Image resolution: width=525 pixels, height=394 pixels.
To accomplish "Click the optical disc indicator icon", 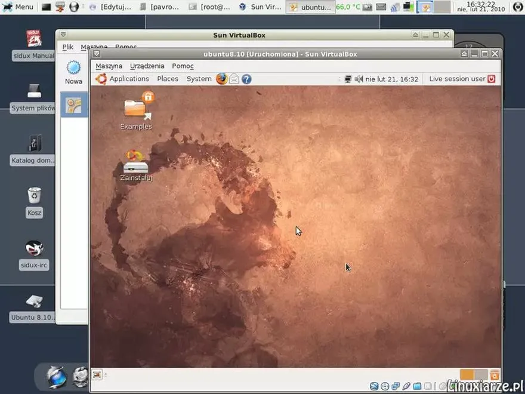I will [385, 386].
